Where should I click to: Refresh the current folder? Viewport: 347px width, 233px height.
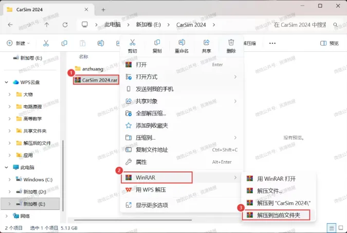pos(65,25)
